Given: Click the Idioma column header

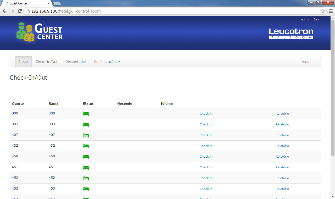Looking at the screenshot, I should coord(167,104).
